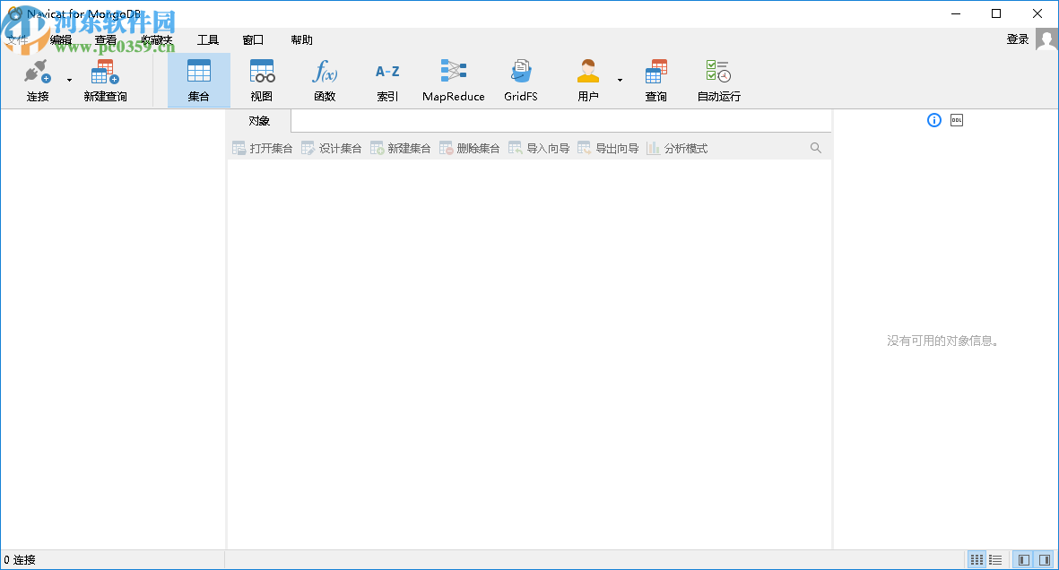
Task: Show the object information panel icon
Action: click(x=934, y=120)
